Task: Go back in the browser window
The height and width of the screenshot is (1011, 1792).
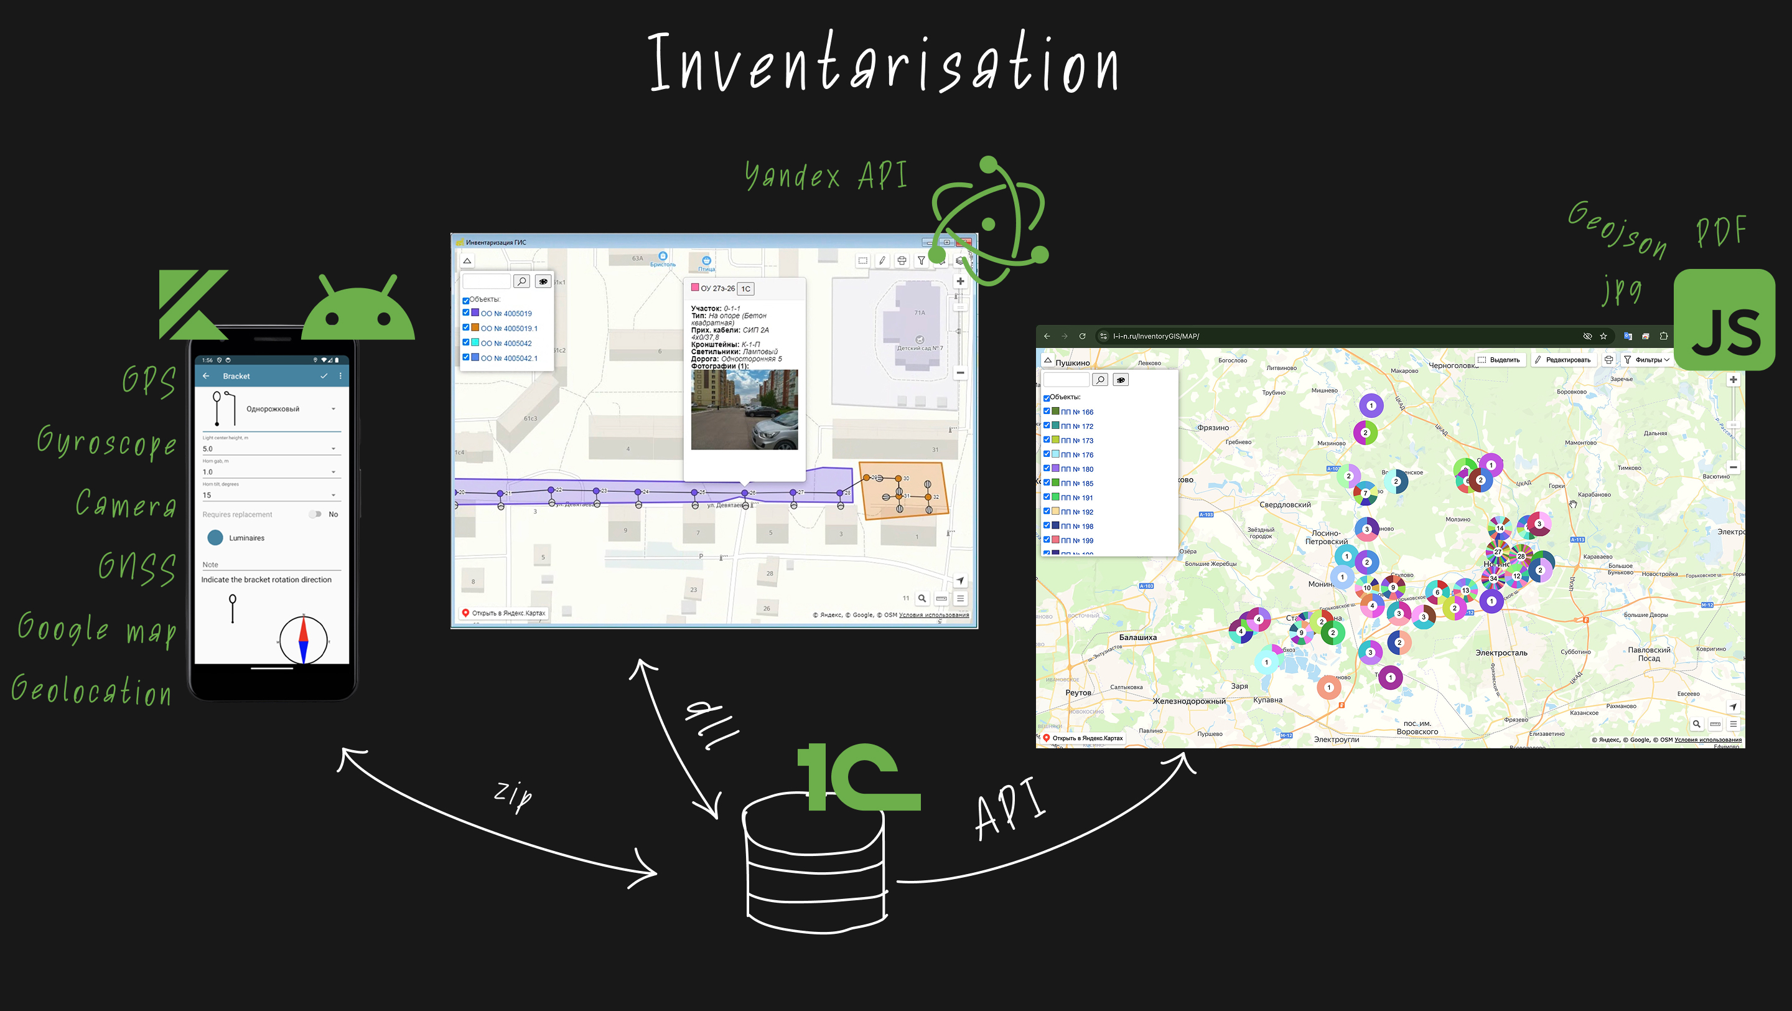Action: pos(1047,336)
